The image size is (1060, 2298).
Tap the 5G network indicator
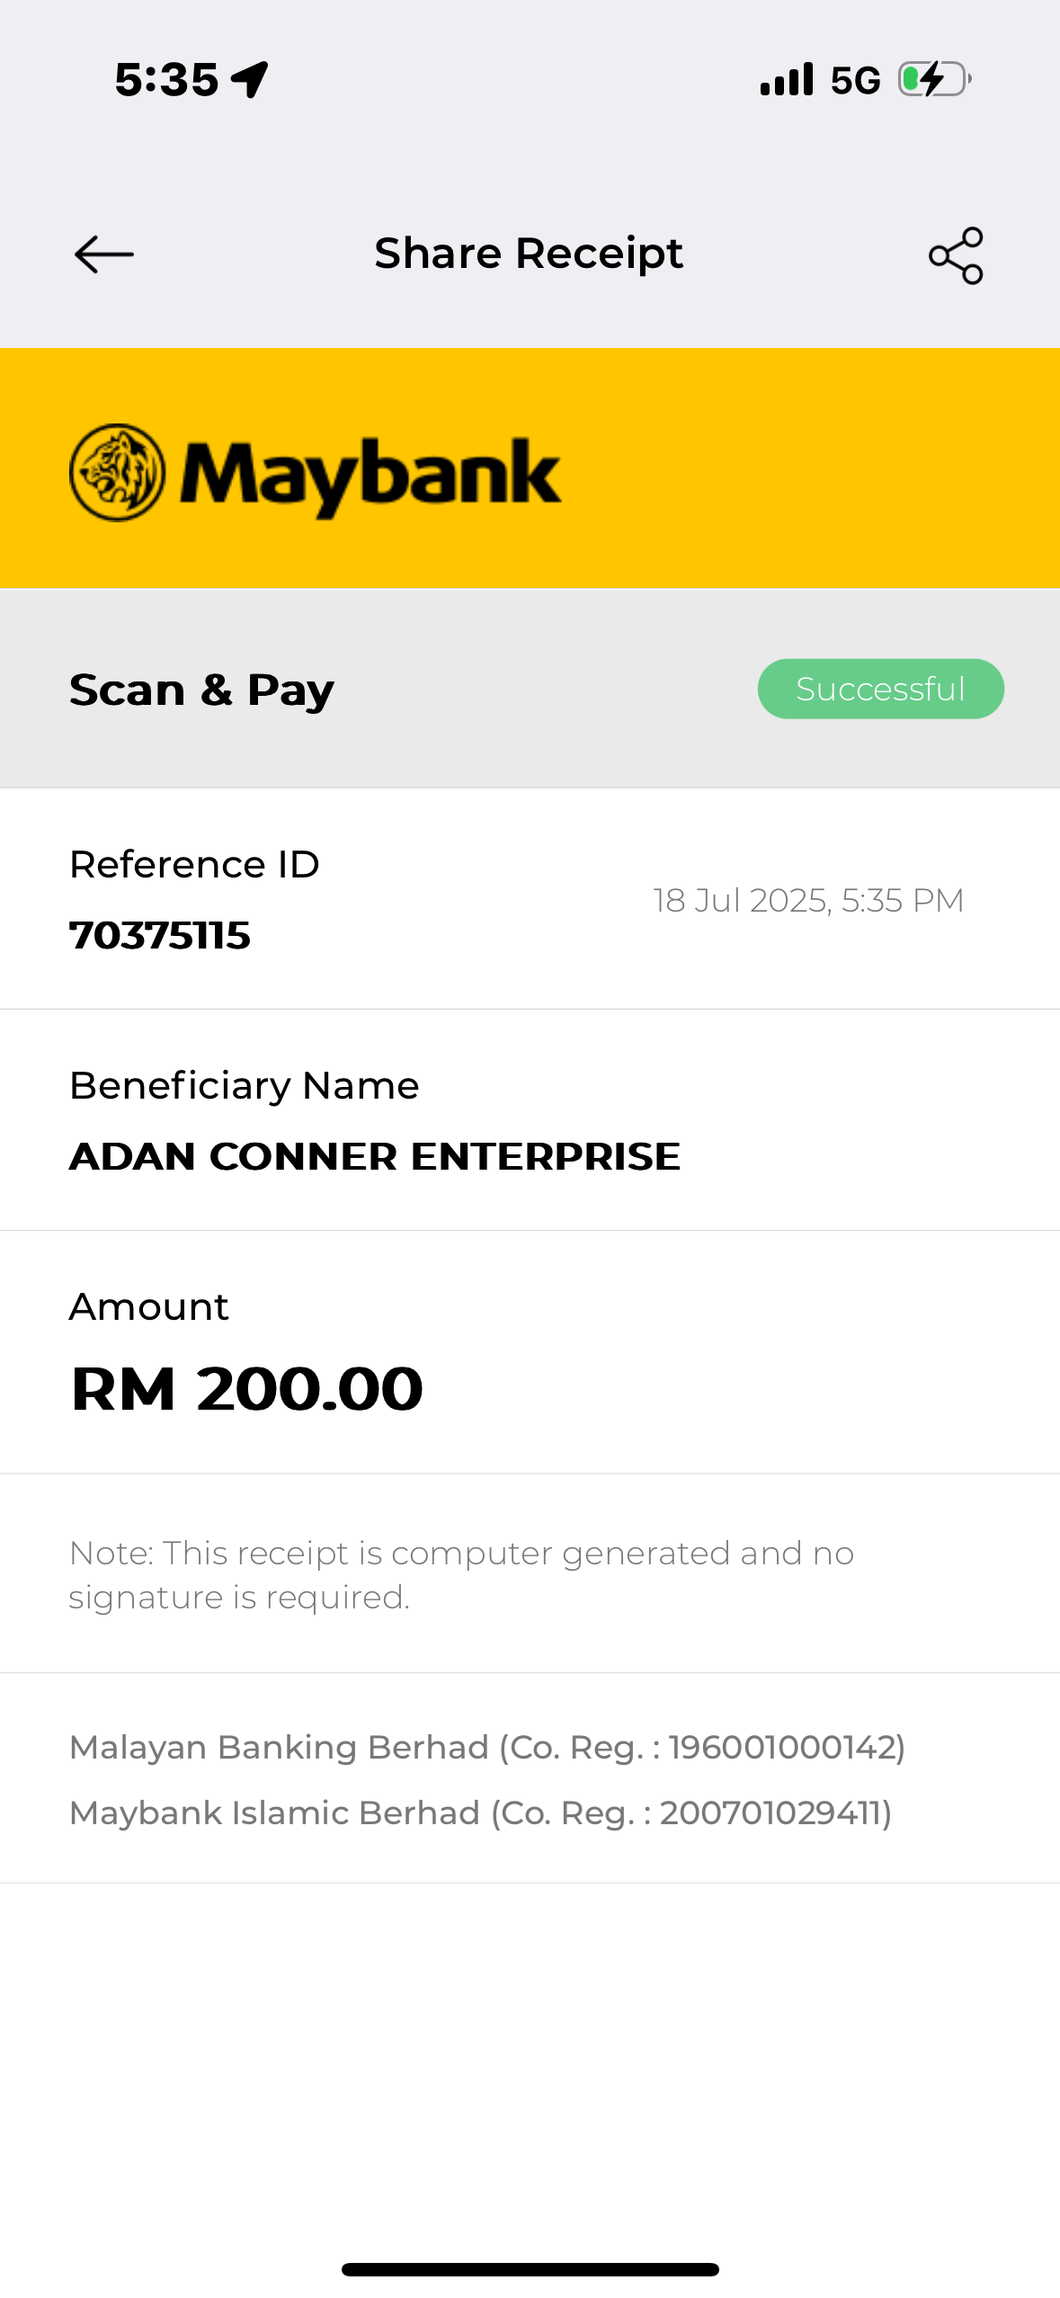coord(855,80)
